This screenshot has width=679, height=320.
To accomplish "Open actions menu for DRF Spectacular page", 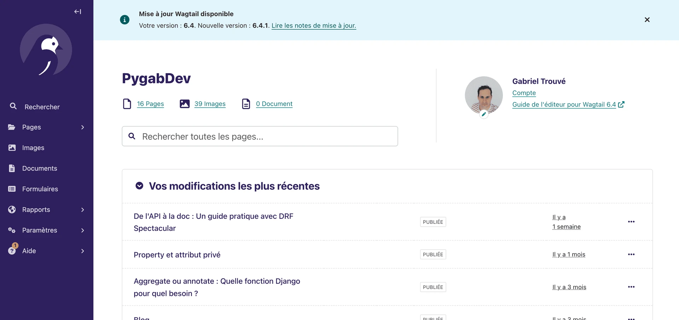I will pyautogui.click(x=631, y=222).
